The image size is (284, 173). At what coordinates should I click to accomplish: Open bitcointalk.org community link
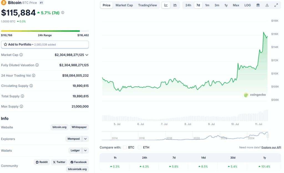coord(77,169)
